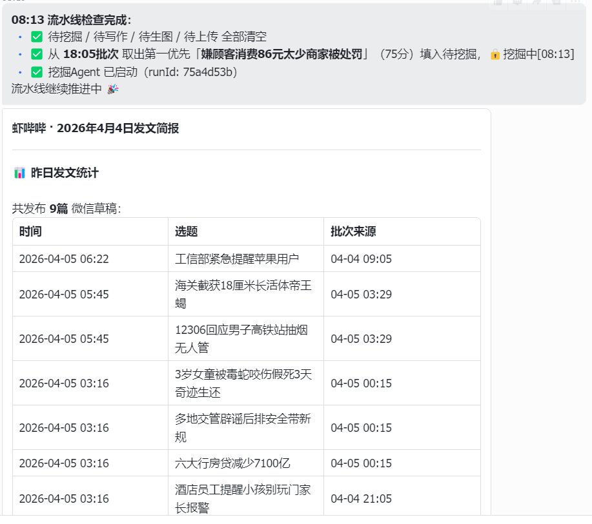592x524 pixels.
Task: Click the party popper emoji after 流水线继续推进中
Action: point(112,88)
